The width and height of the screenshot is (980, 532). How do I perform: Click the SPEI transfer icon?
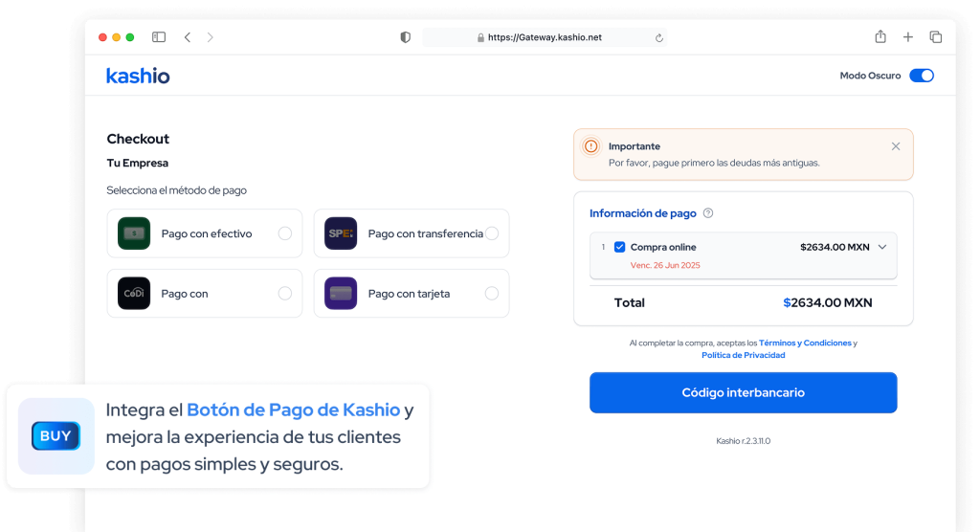pyautogui.click(x=341, y=233)
